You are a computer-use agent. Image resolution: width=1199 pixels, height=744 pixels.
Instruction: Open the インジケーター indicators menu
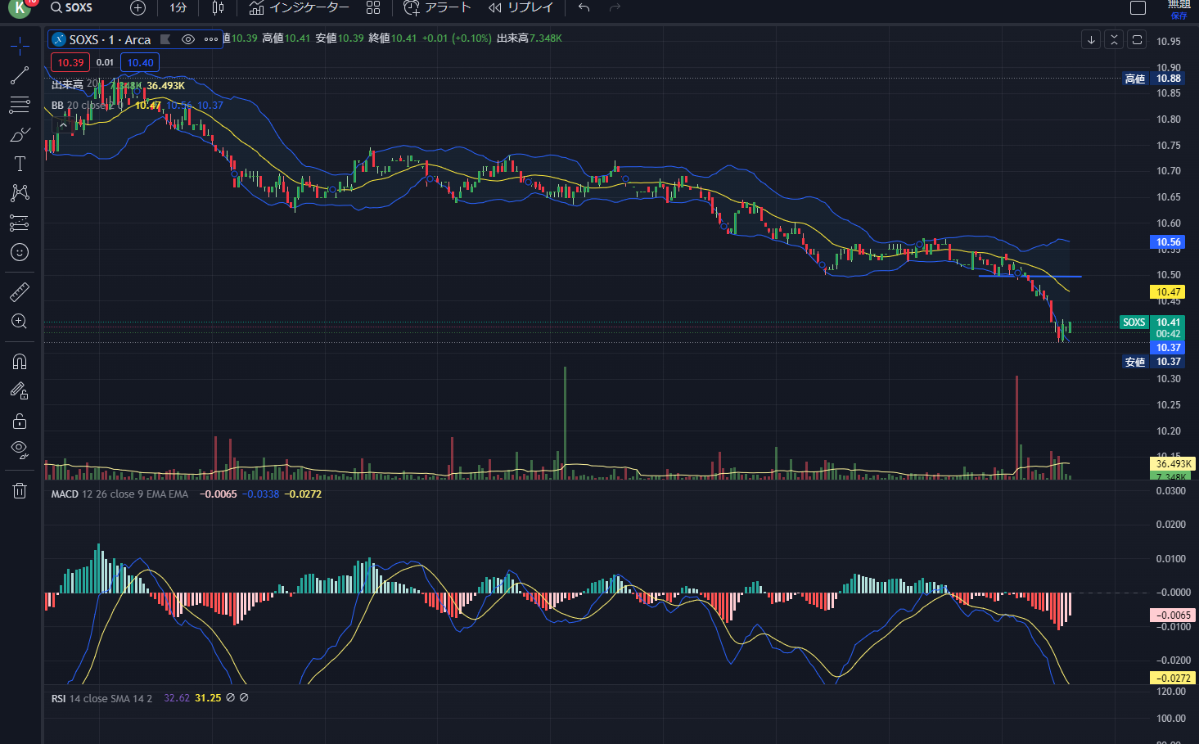pyautogui.click(x=299, y=8)
